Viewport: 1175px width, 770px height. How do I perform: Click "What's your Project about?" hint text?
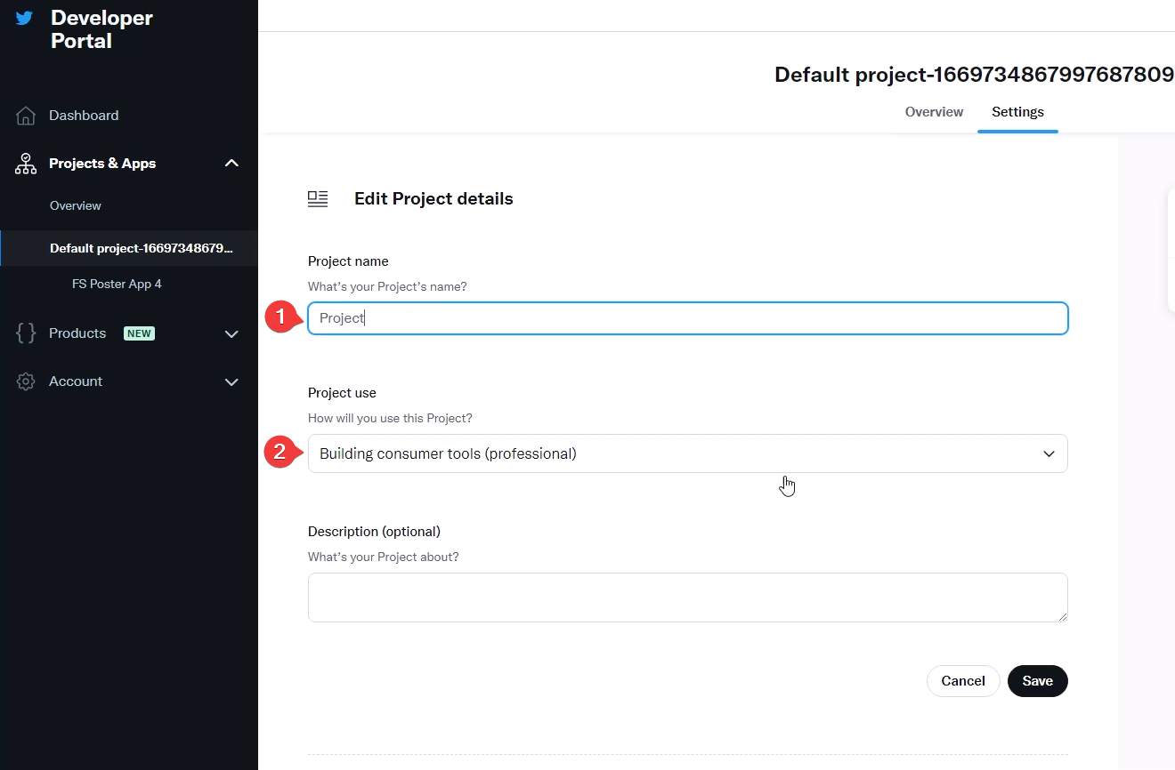[x=384, y=557]
